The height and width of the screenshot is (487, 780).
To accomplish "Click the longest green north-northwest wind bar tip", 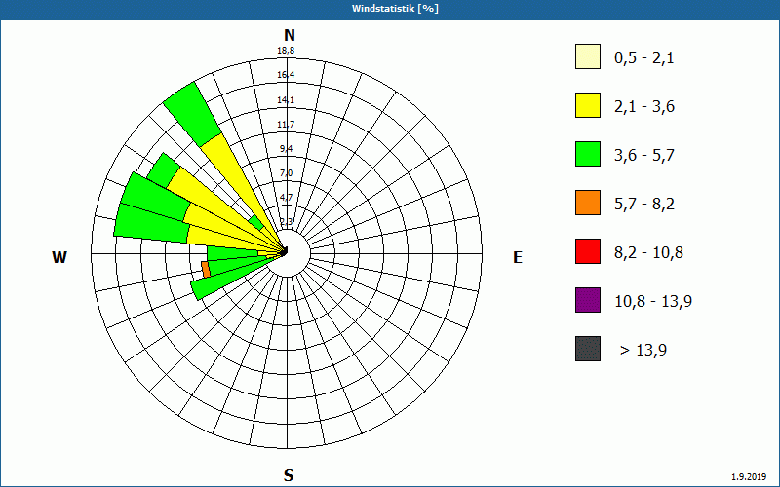I will (192, 114).
